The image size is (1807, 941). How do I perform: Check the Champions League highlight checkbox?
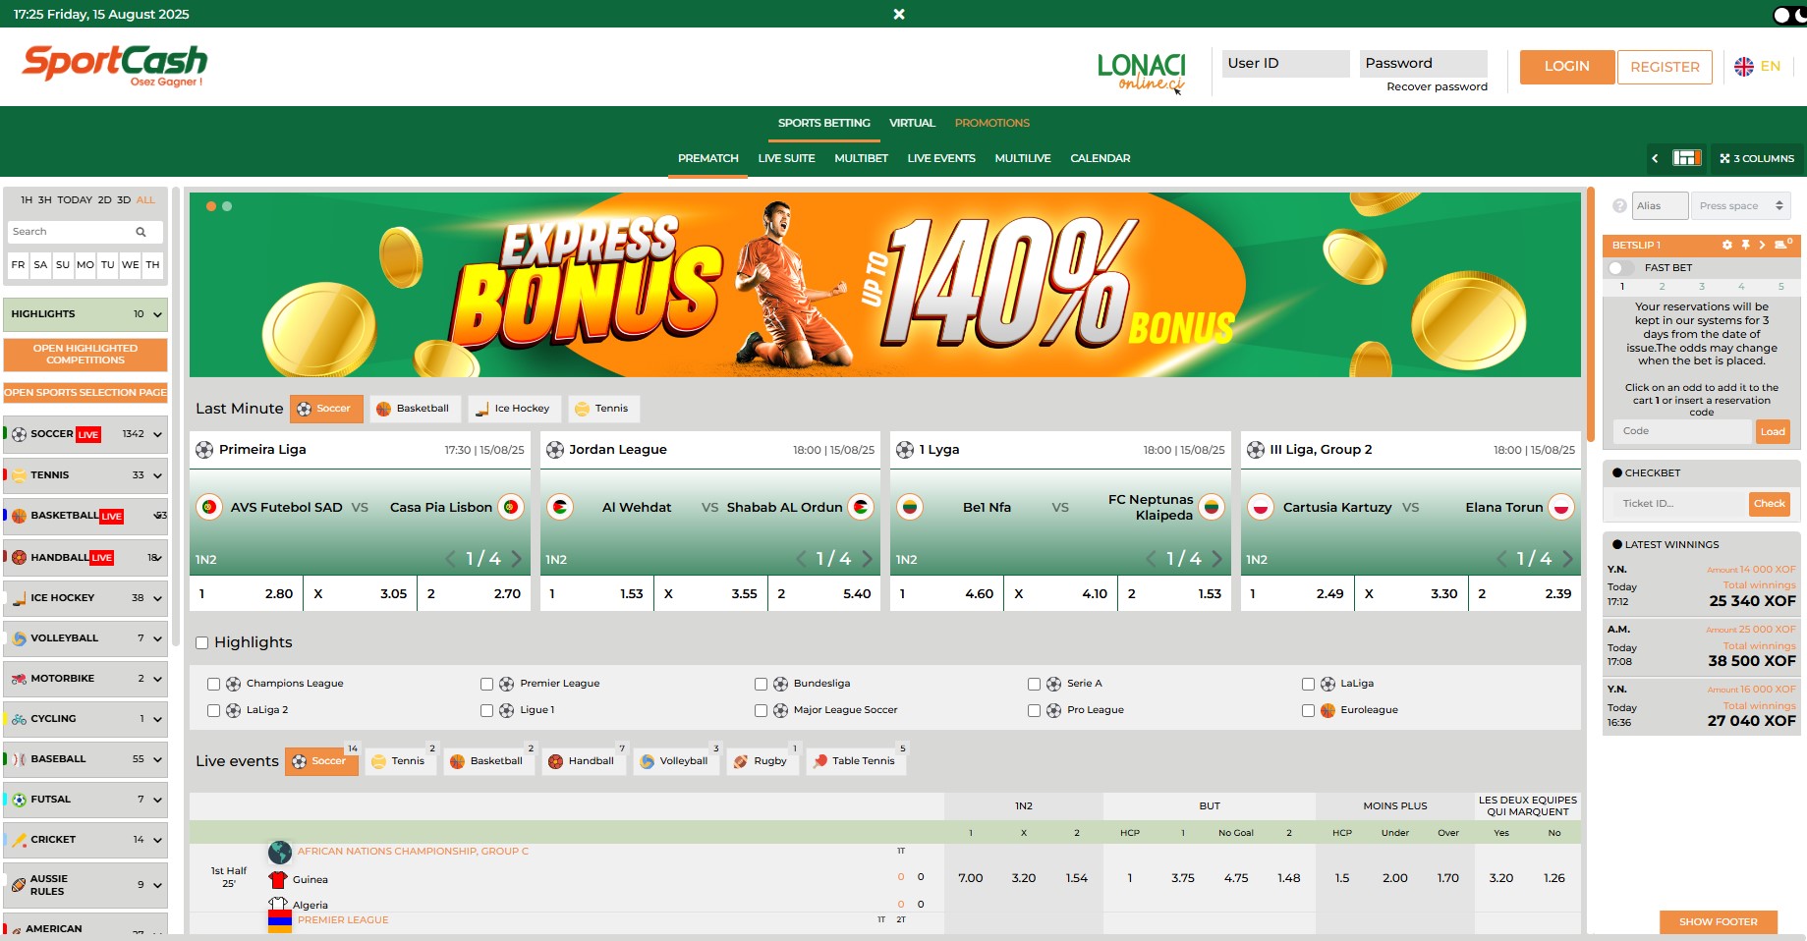213,683
